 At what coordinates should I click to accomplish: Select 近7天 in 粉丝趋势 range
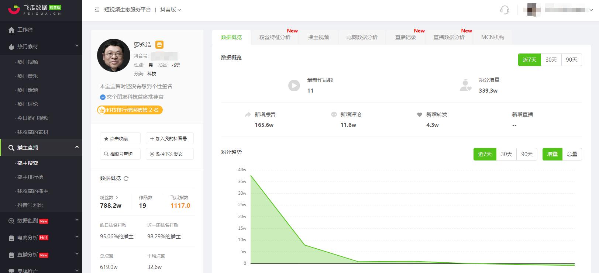(485, 154)
